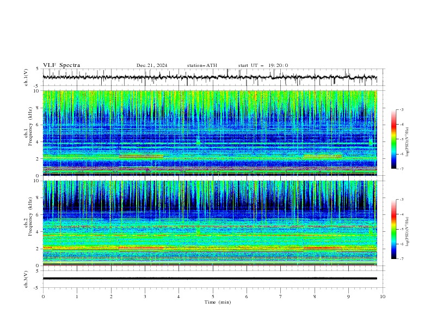Screen dimensions: 431x333
Task: Select the date text "Dec. 21, 2024"
Action: 152,65
